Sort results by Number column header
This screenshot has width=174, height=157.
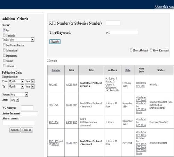click(56, 70)
